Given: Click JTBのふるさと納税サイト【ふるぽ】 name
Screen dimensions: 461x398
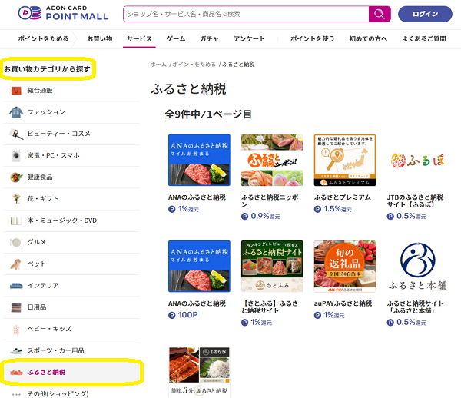Looking at the screenshot, I should 415,201.
